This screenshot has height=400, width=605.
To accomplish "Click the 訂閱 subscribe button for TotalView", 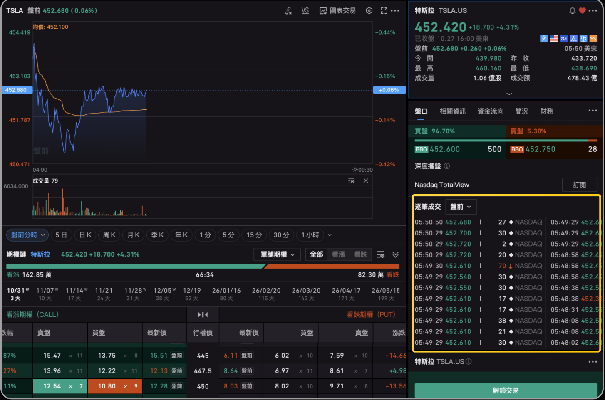I will click(579, 185).
